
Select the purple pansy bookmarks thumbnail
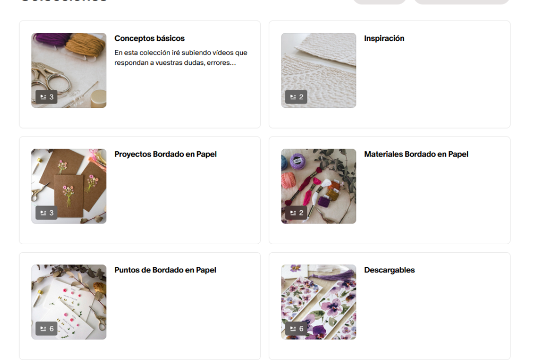click(x=319, y=302)
